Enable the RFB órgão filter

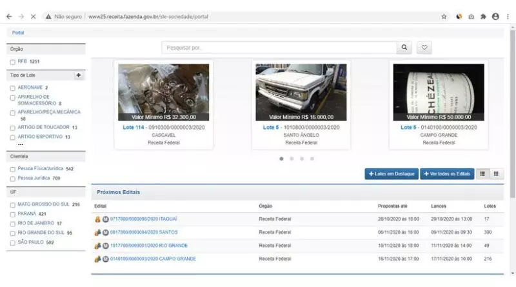(x=12, y=62)
